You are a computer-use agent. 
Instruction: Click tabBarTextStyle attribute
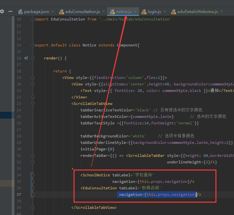97,123
